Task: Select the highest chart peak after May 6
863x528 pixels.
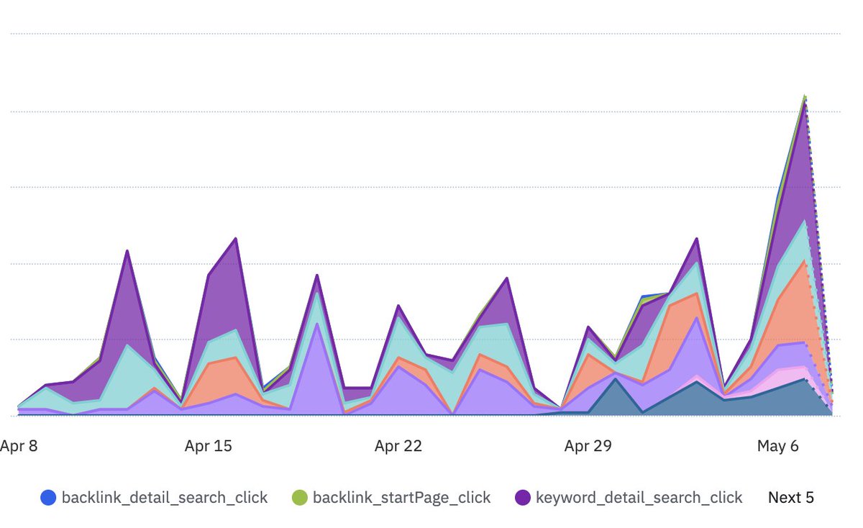Action: coord(805,96)
